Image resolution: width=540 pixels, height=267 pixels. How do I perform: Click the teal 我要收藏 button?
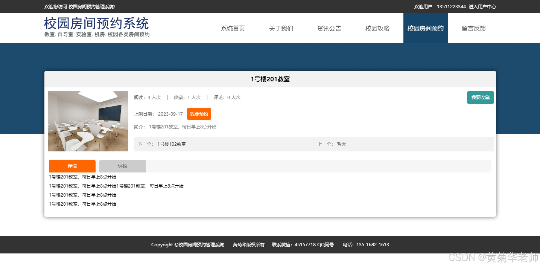(x=481, y=98)
